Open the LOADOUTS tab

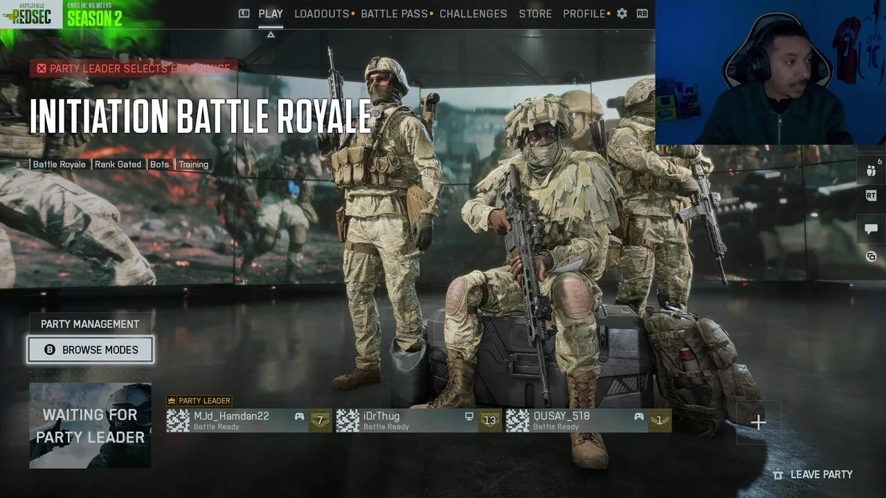tap(322, 14)
